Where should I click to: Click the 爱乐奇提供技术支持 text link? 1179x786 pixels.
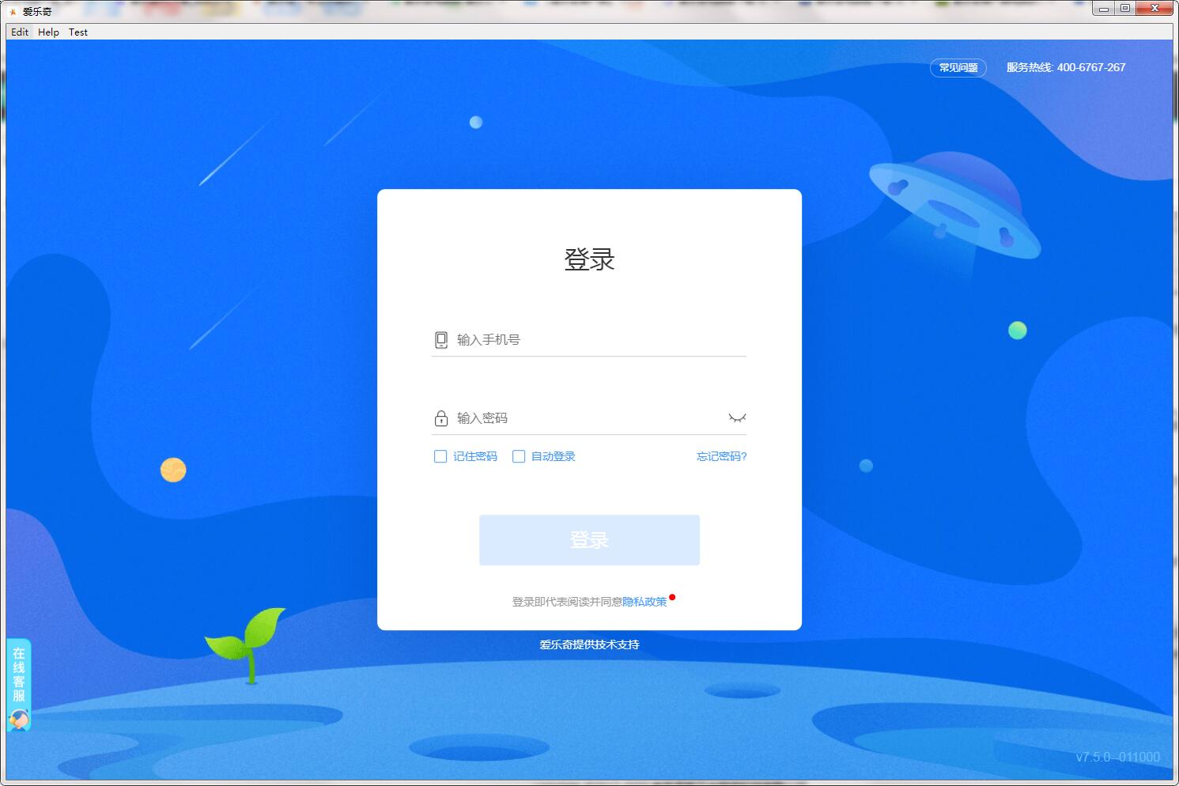click(x=588, y=644)
